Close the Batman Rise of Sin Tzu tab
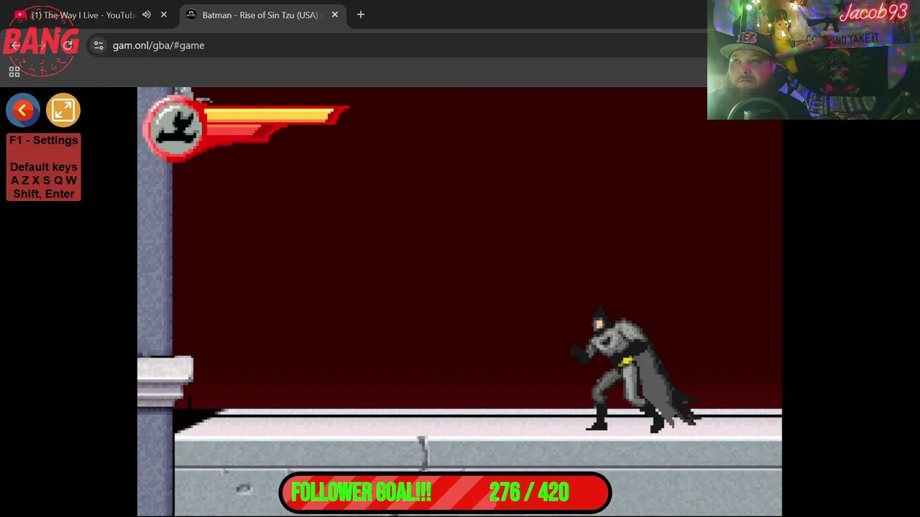The image size is (920, 517). click(334, 14)
